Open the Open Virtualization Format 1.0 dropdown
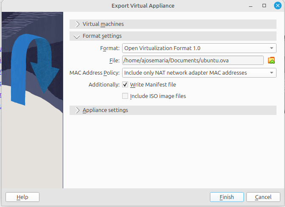This screenshot has width=285, height=207. (199, 48)
